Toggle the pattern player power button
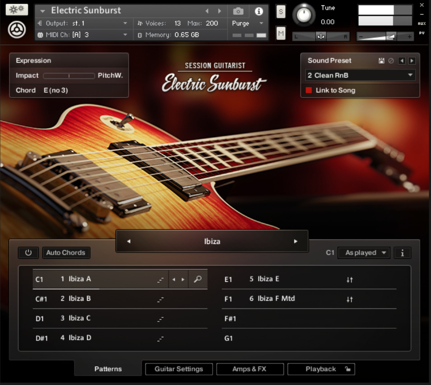 [28, 253]
